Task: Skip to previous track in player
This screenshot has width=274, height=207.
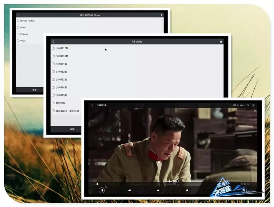Action: [x=187, y=190]
